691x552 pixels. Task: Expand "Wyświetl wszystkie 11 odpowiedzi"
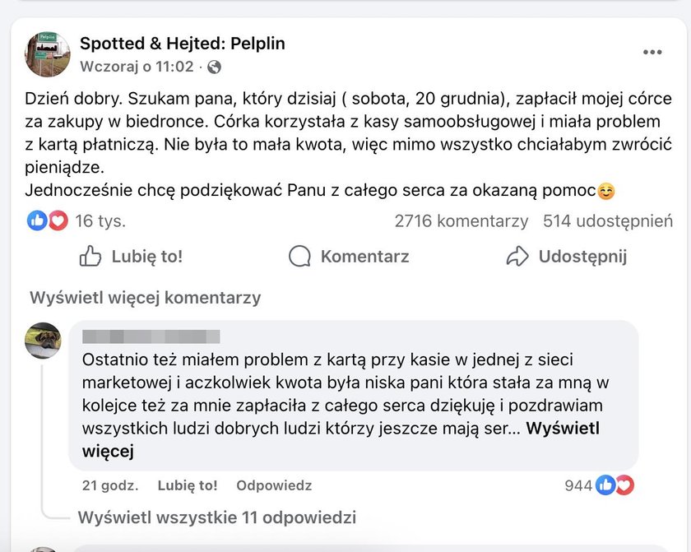[x=217, y=517]
